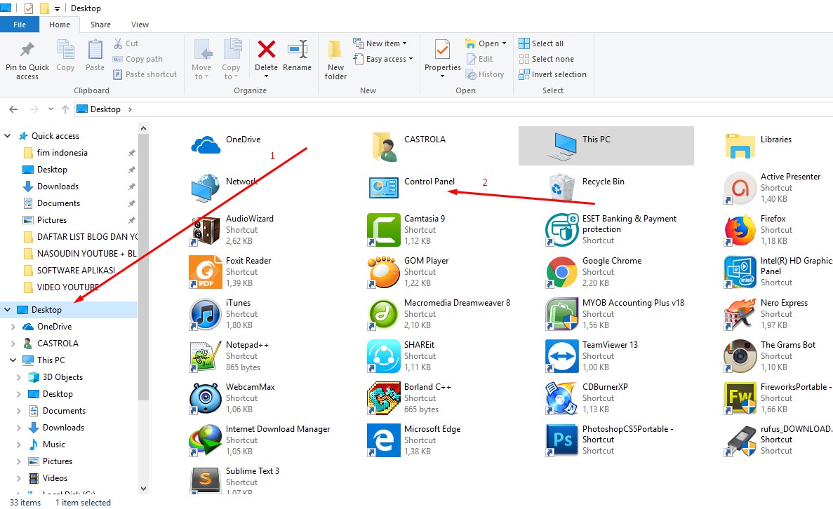The width and height of the screenshot is (833, 509).
Task: Click Select all in ribbon
Action: 541,43
